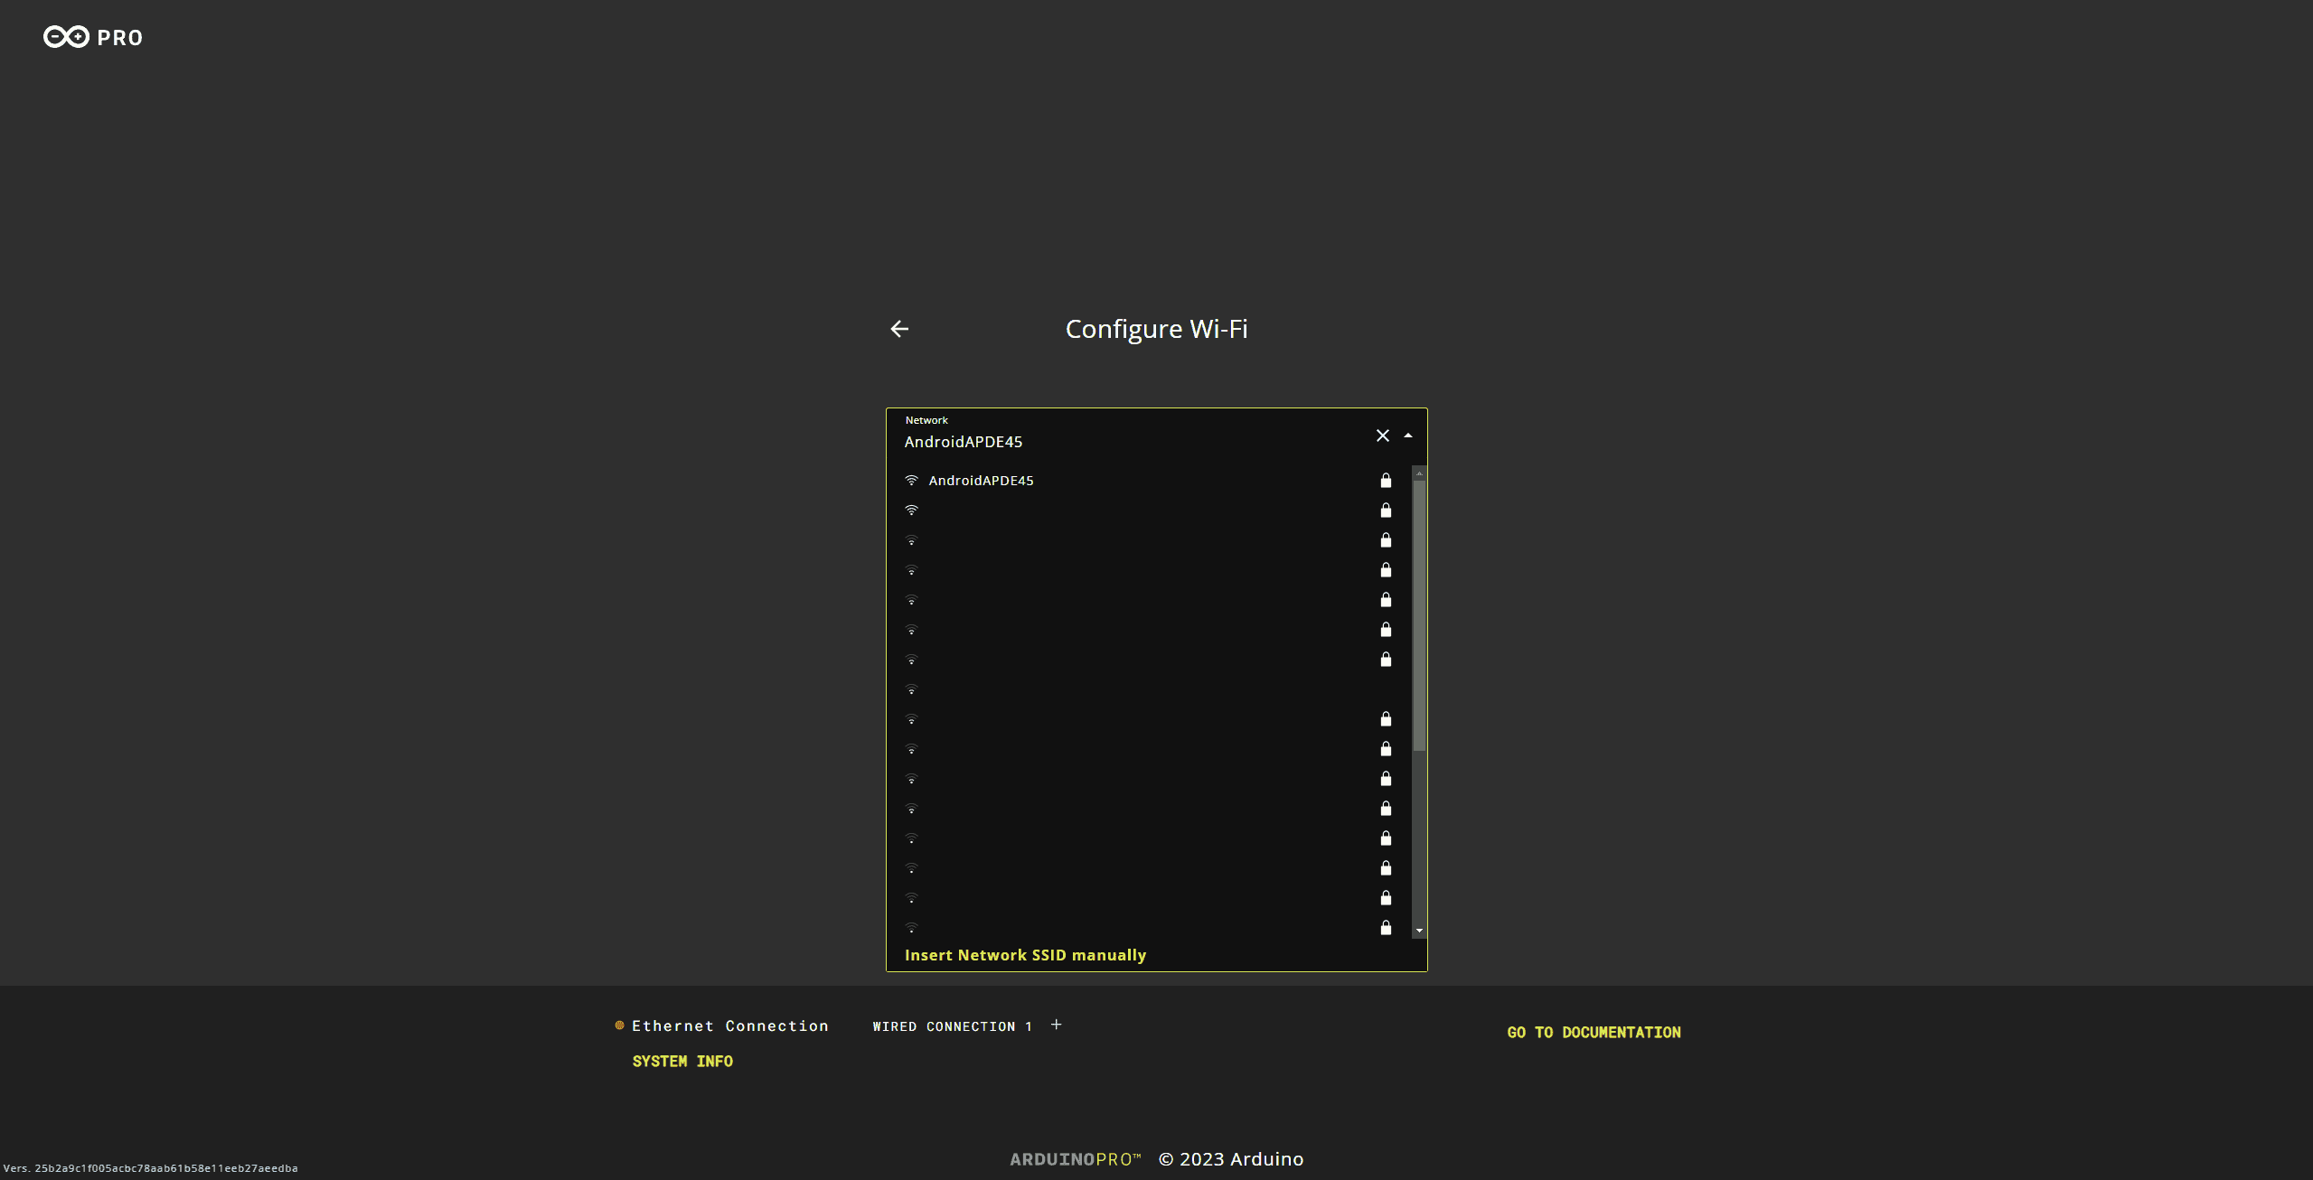Click the Ethernet Connection status indicator dot
This screenshot has height=1180, width=2313.
click(x=618, y=1025)
